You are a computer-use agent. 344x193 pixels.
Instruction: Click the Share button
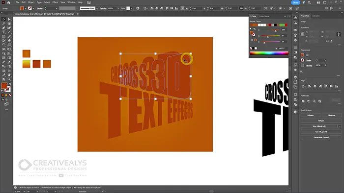pos(295,2)
